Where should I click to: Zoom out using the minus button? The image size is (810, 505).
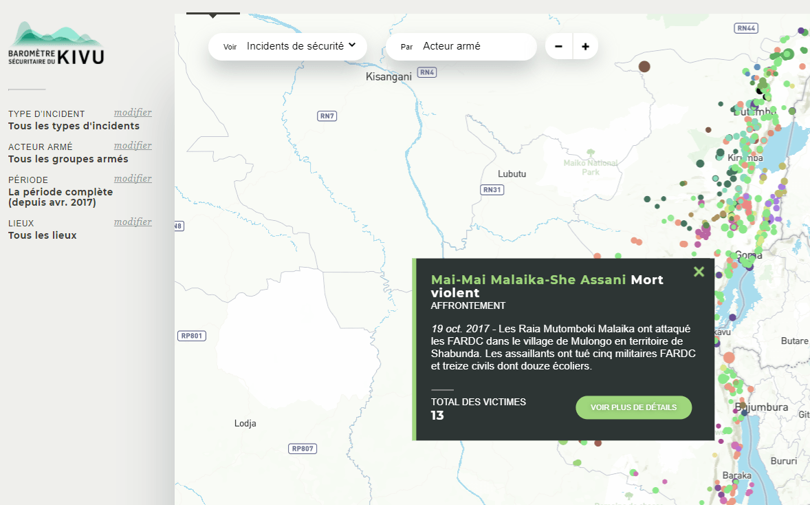click(x=558, y=46)
